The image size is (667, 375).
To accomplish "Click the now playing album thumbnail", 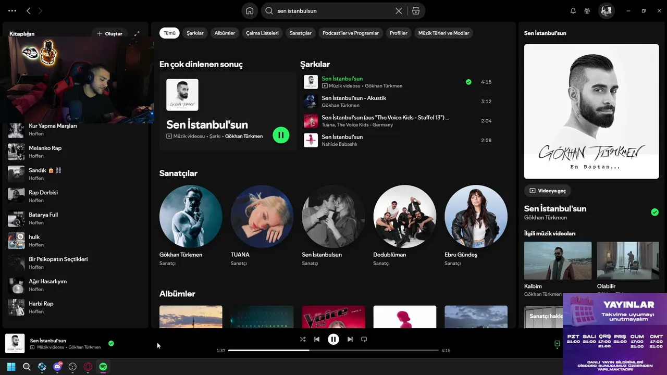I will coord(15,344).
